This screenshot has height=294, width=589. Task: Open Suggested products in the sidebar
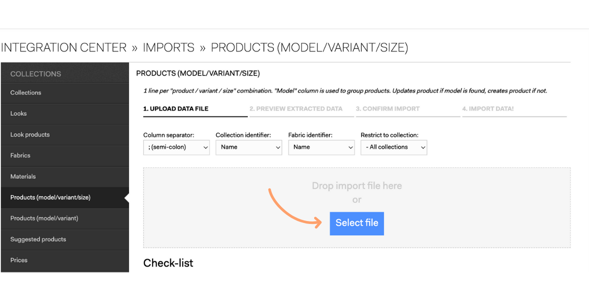(65, 240)
